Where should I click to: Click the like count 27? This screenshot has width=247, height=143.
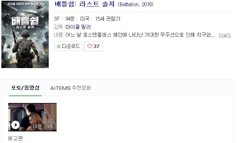click(96, 46)
